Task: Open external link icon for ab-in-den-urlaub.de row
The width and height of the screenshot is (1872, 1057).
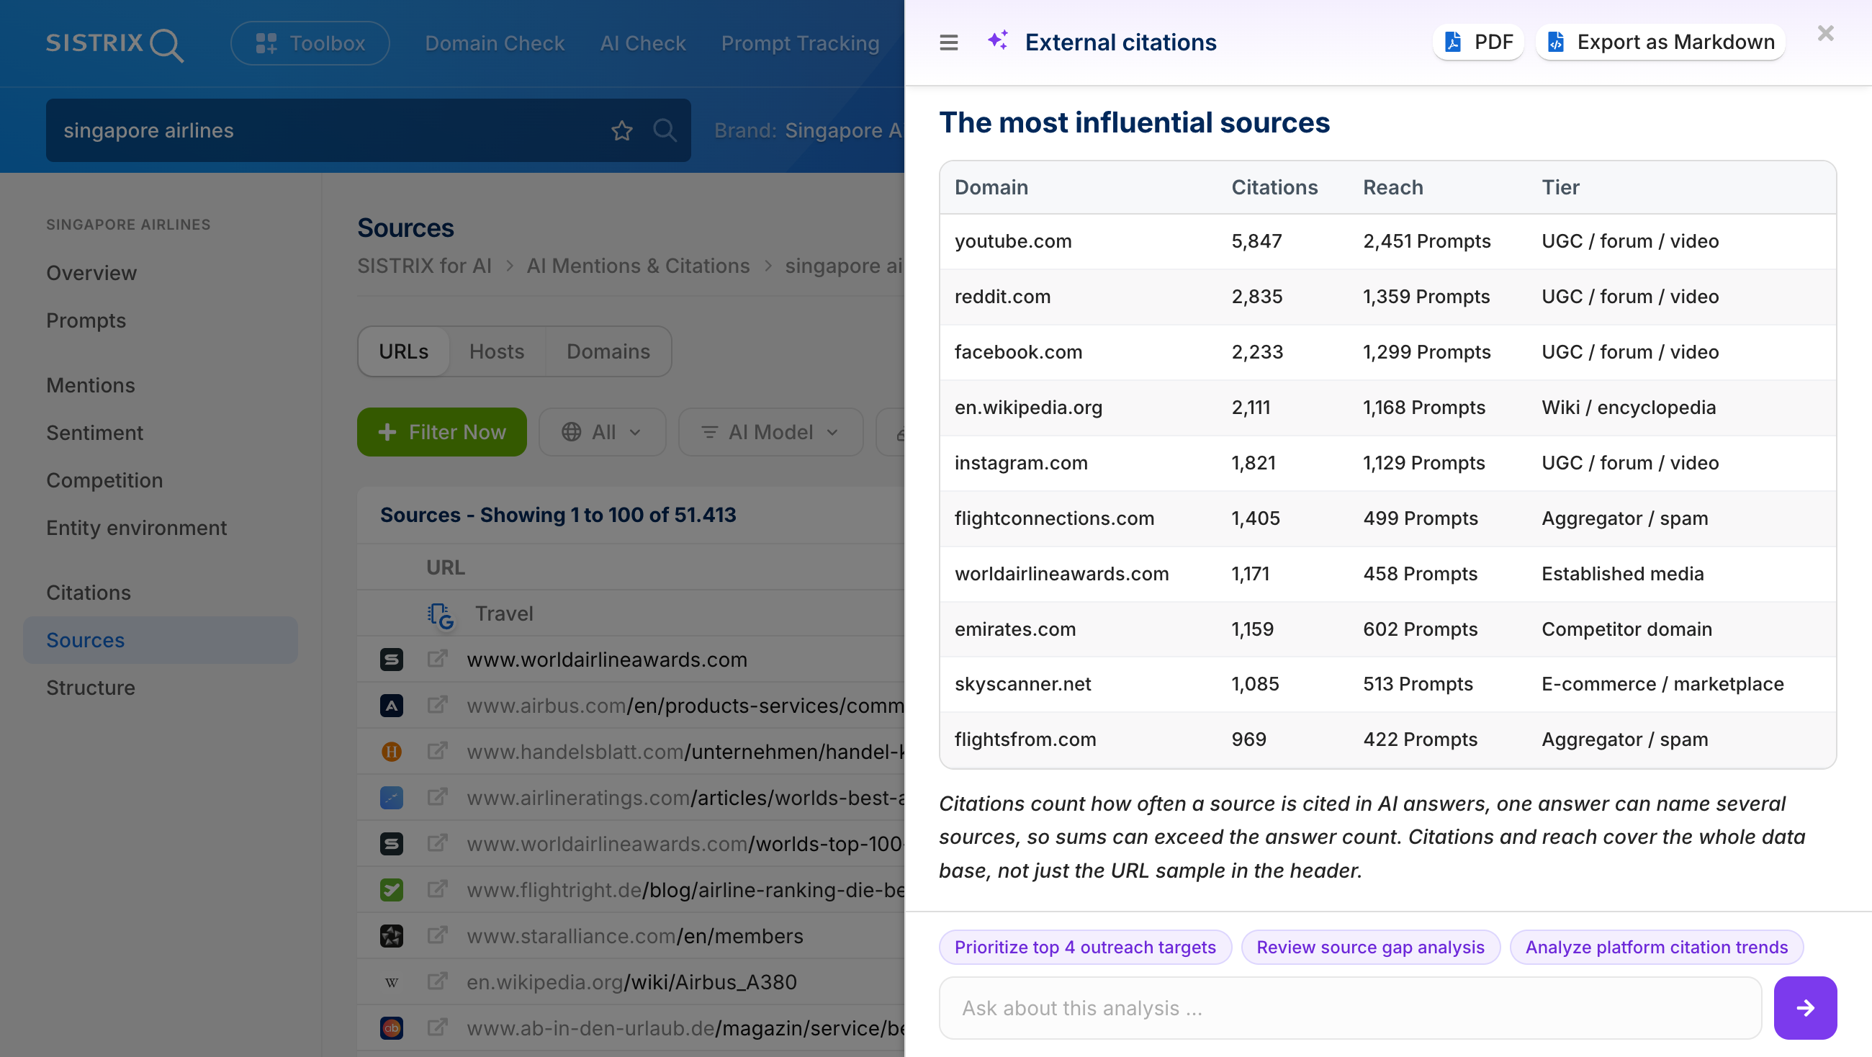Action: 437,1027
